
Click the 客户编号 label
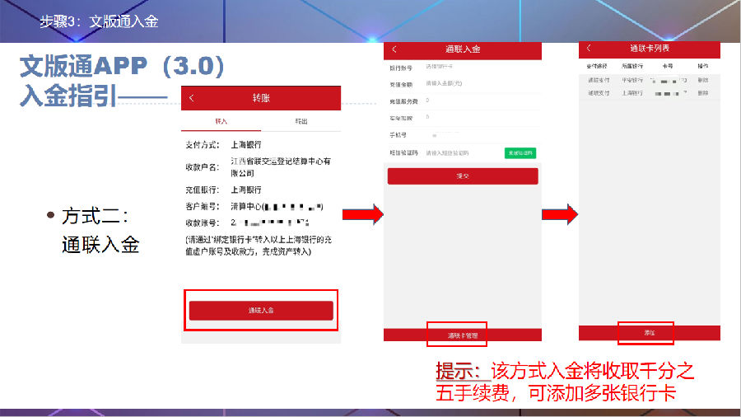(203, 207)
